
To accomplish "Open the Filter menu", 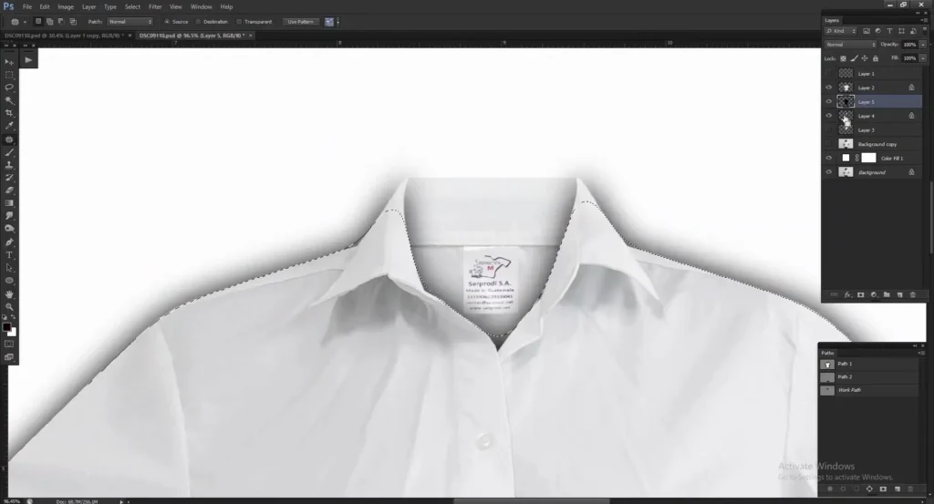I will pos(153,6).
